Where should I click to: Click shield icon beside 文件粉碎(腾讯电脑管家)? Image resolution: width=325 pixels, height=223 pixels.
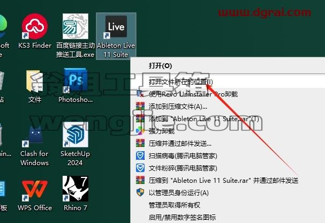coord(140,168)
